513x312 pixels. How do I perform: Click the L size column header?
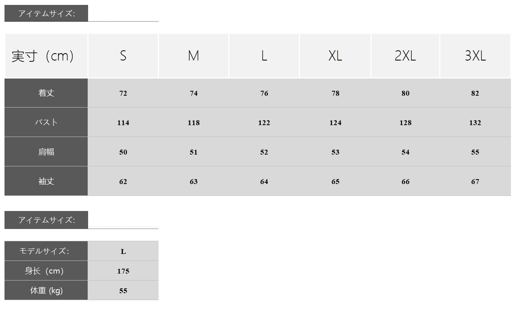coord(264,56)
